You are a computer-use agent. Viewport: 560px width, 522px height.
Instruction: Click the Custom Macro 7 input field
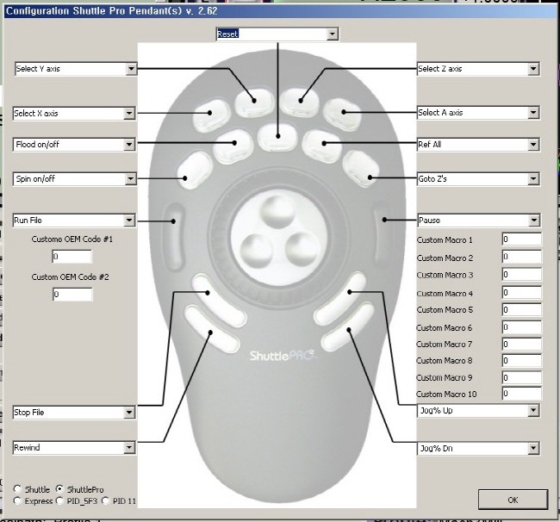(522, 344)
